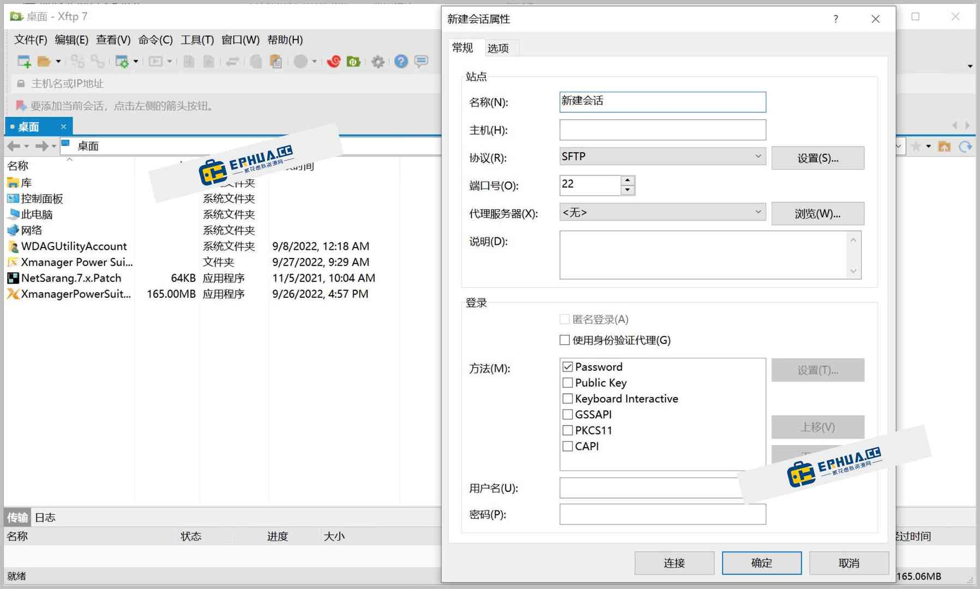
Task: Click the 连接 button
Action: pyautogui.click(x=674, y=563)
